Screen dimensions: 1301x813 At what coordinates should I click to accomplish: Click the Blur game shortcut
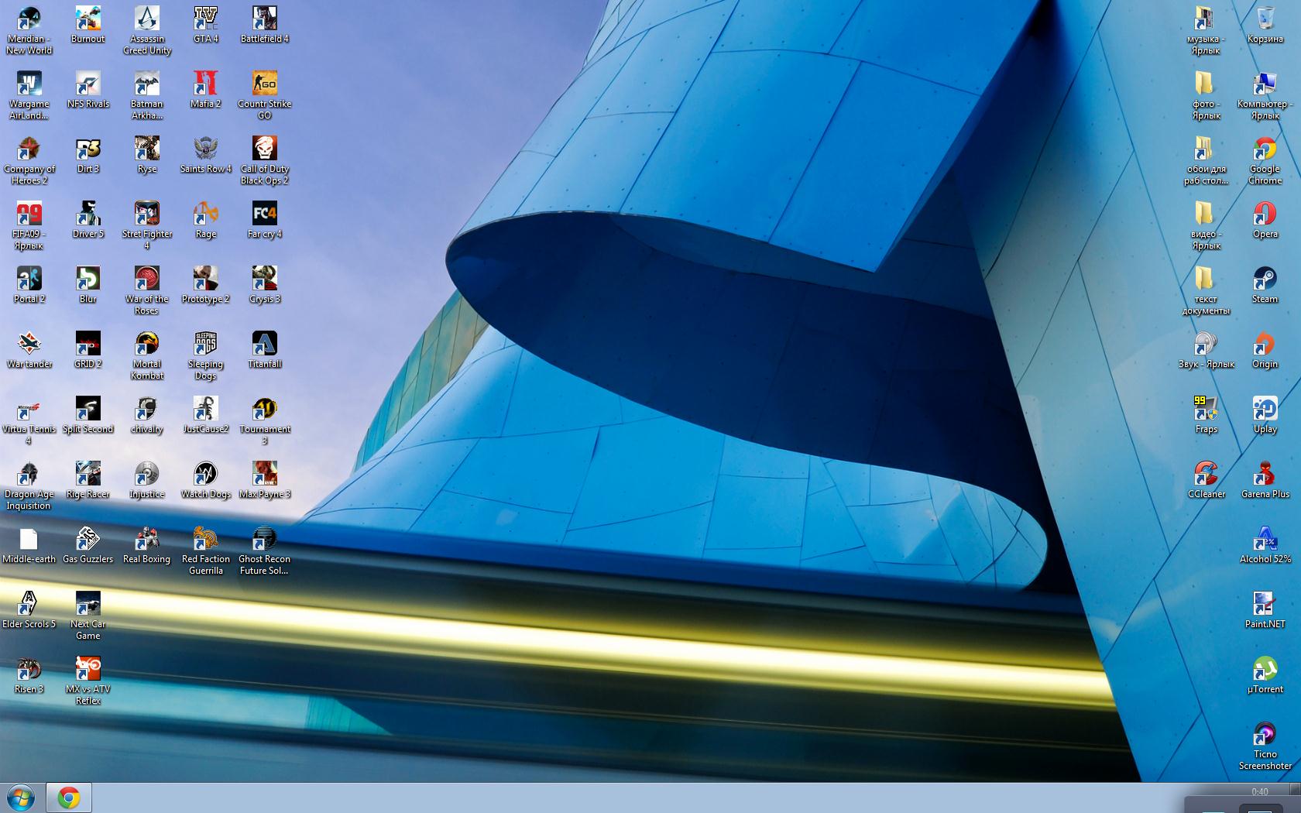click(88, 285)
